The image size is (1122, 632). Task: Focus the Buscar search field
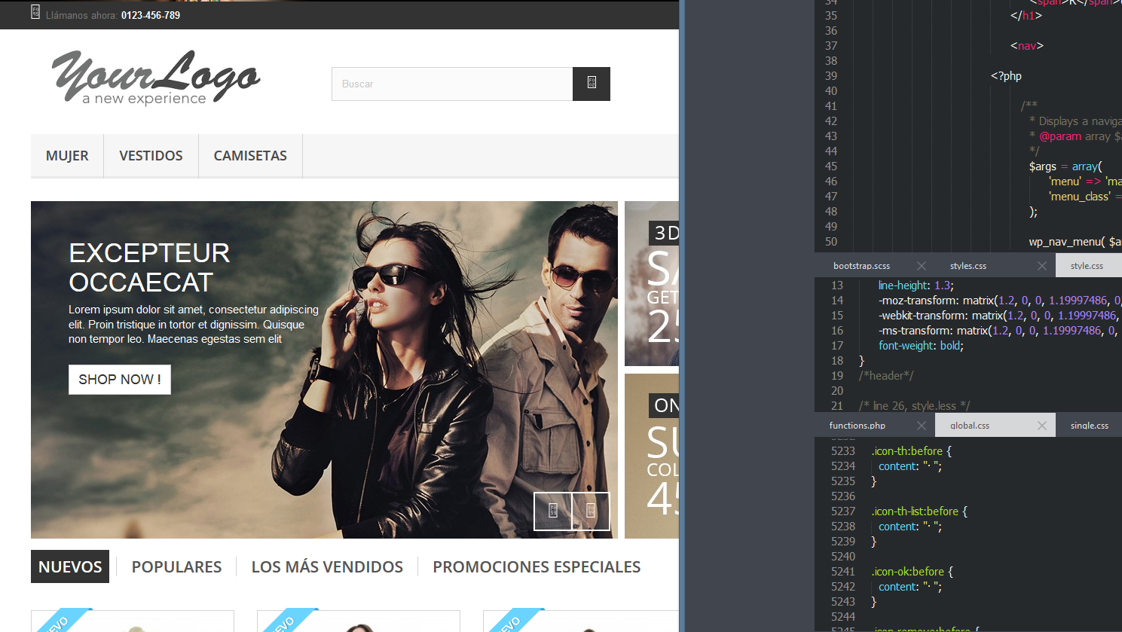[x=452, y=84]
